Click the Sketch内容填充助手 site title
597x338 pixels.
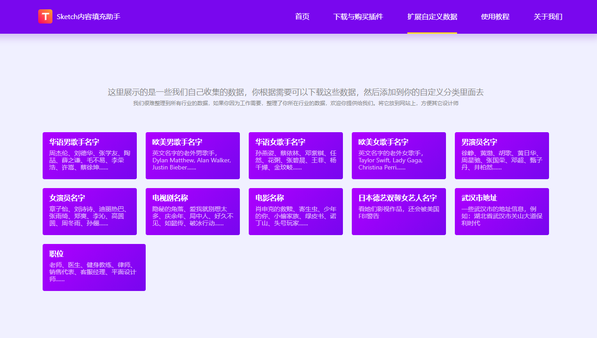[x=88, y=17]
